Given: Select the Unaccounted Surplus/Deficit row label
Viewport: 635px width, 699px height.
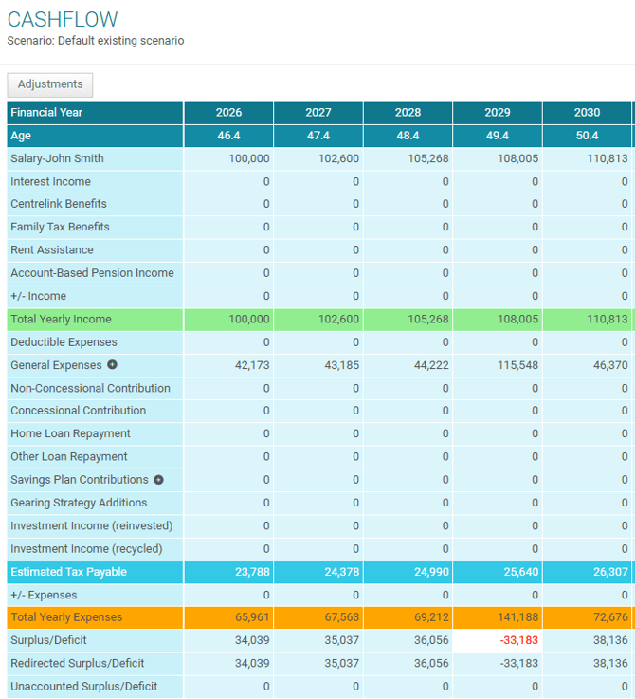Looking at the screenshot, I should [83, 686].
